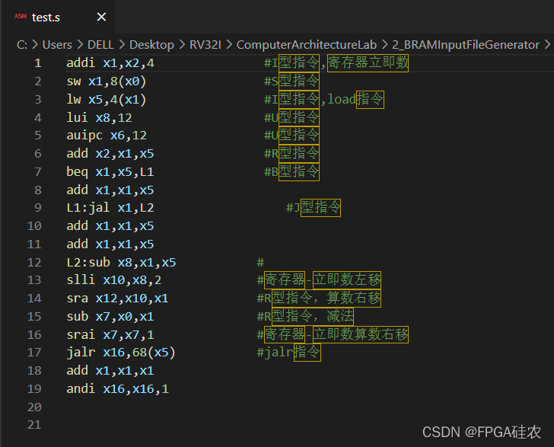This screenshot has width=554, height=447.
Task: Expand the chevron after C: in the breadcrumb
Action: pos(35,45)
